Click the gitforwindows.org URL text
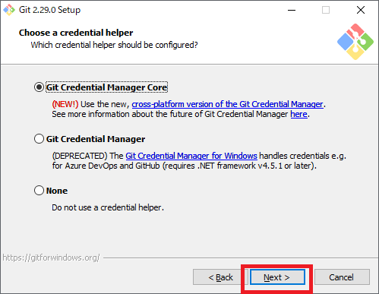The image size is (379, 294). (51, 258)
